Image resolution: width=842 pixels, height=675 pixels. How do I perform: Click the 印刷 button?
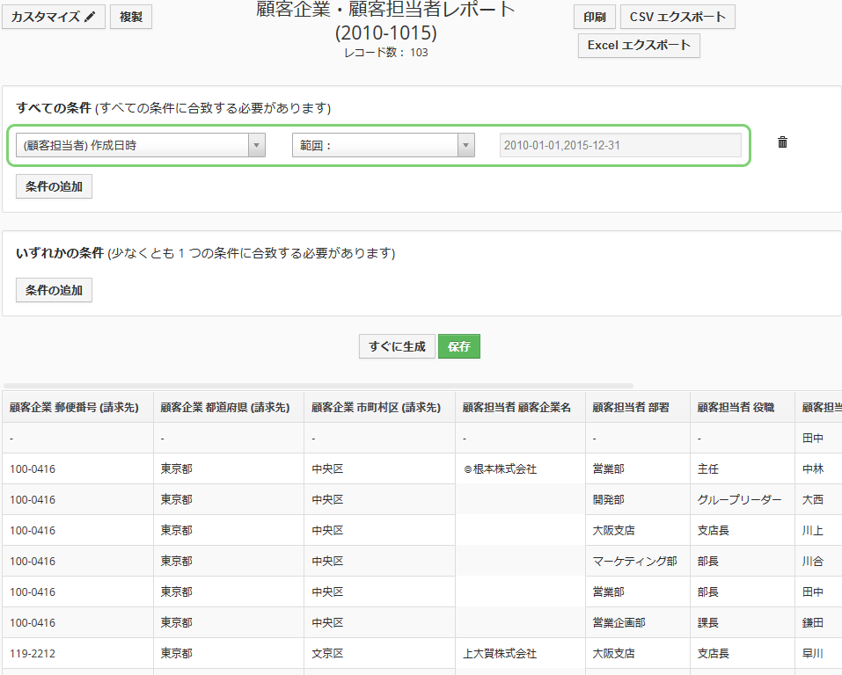pos(595,17)
